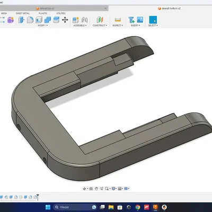Select the Insert image/canvas icon
Screen dimensions: 212x212
(x=140, y=20)
